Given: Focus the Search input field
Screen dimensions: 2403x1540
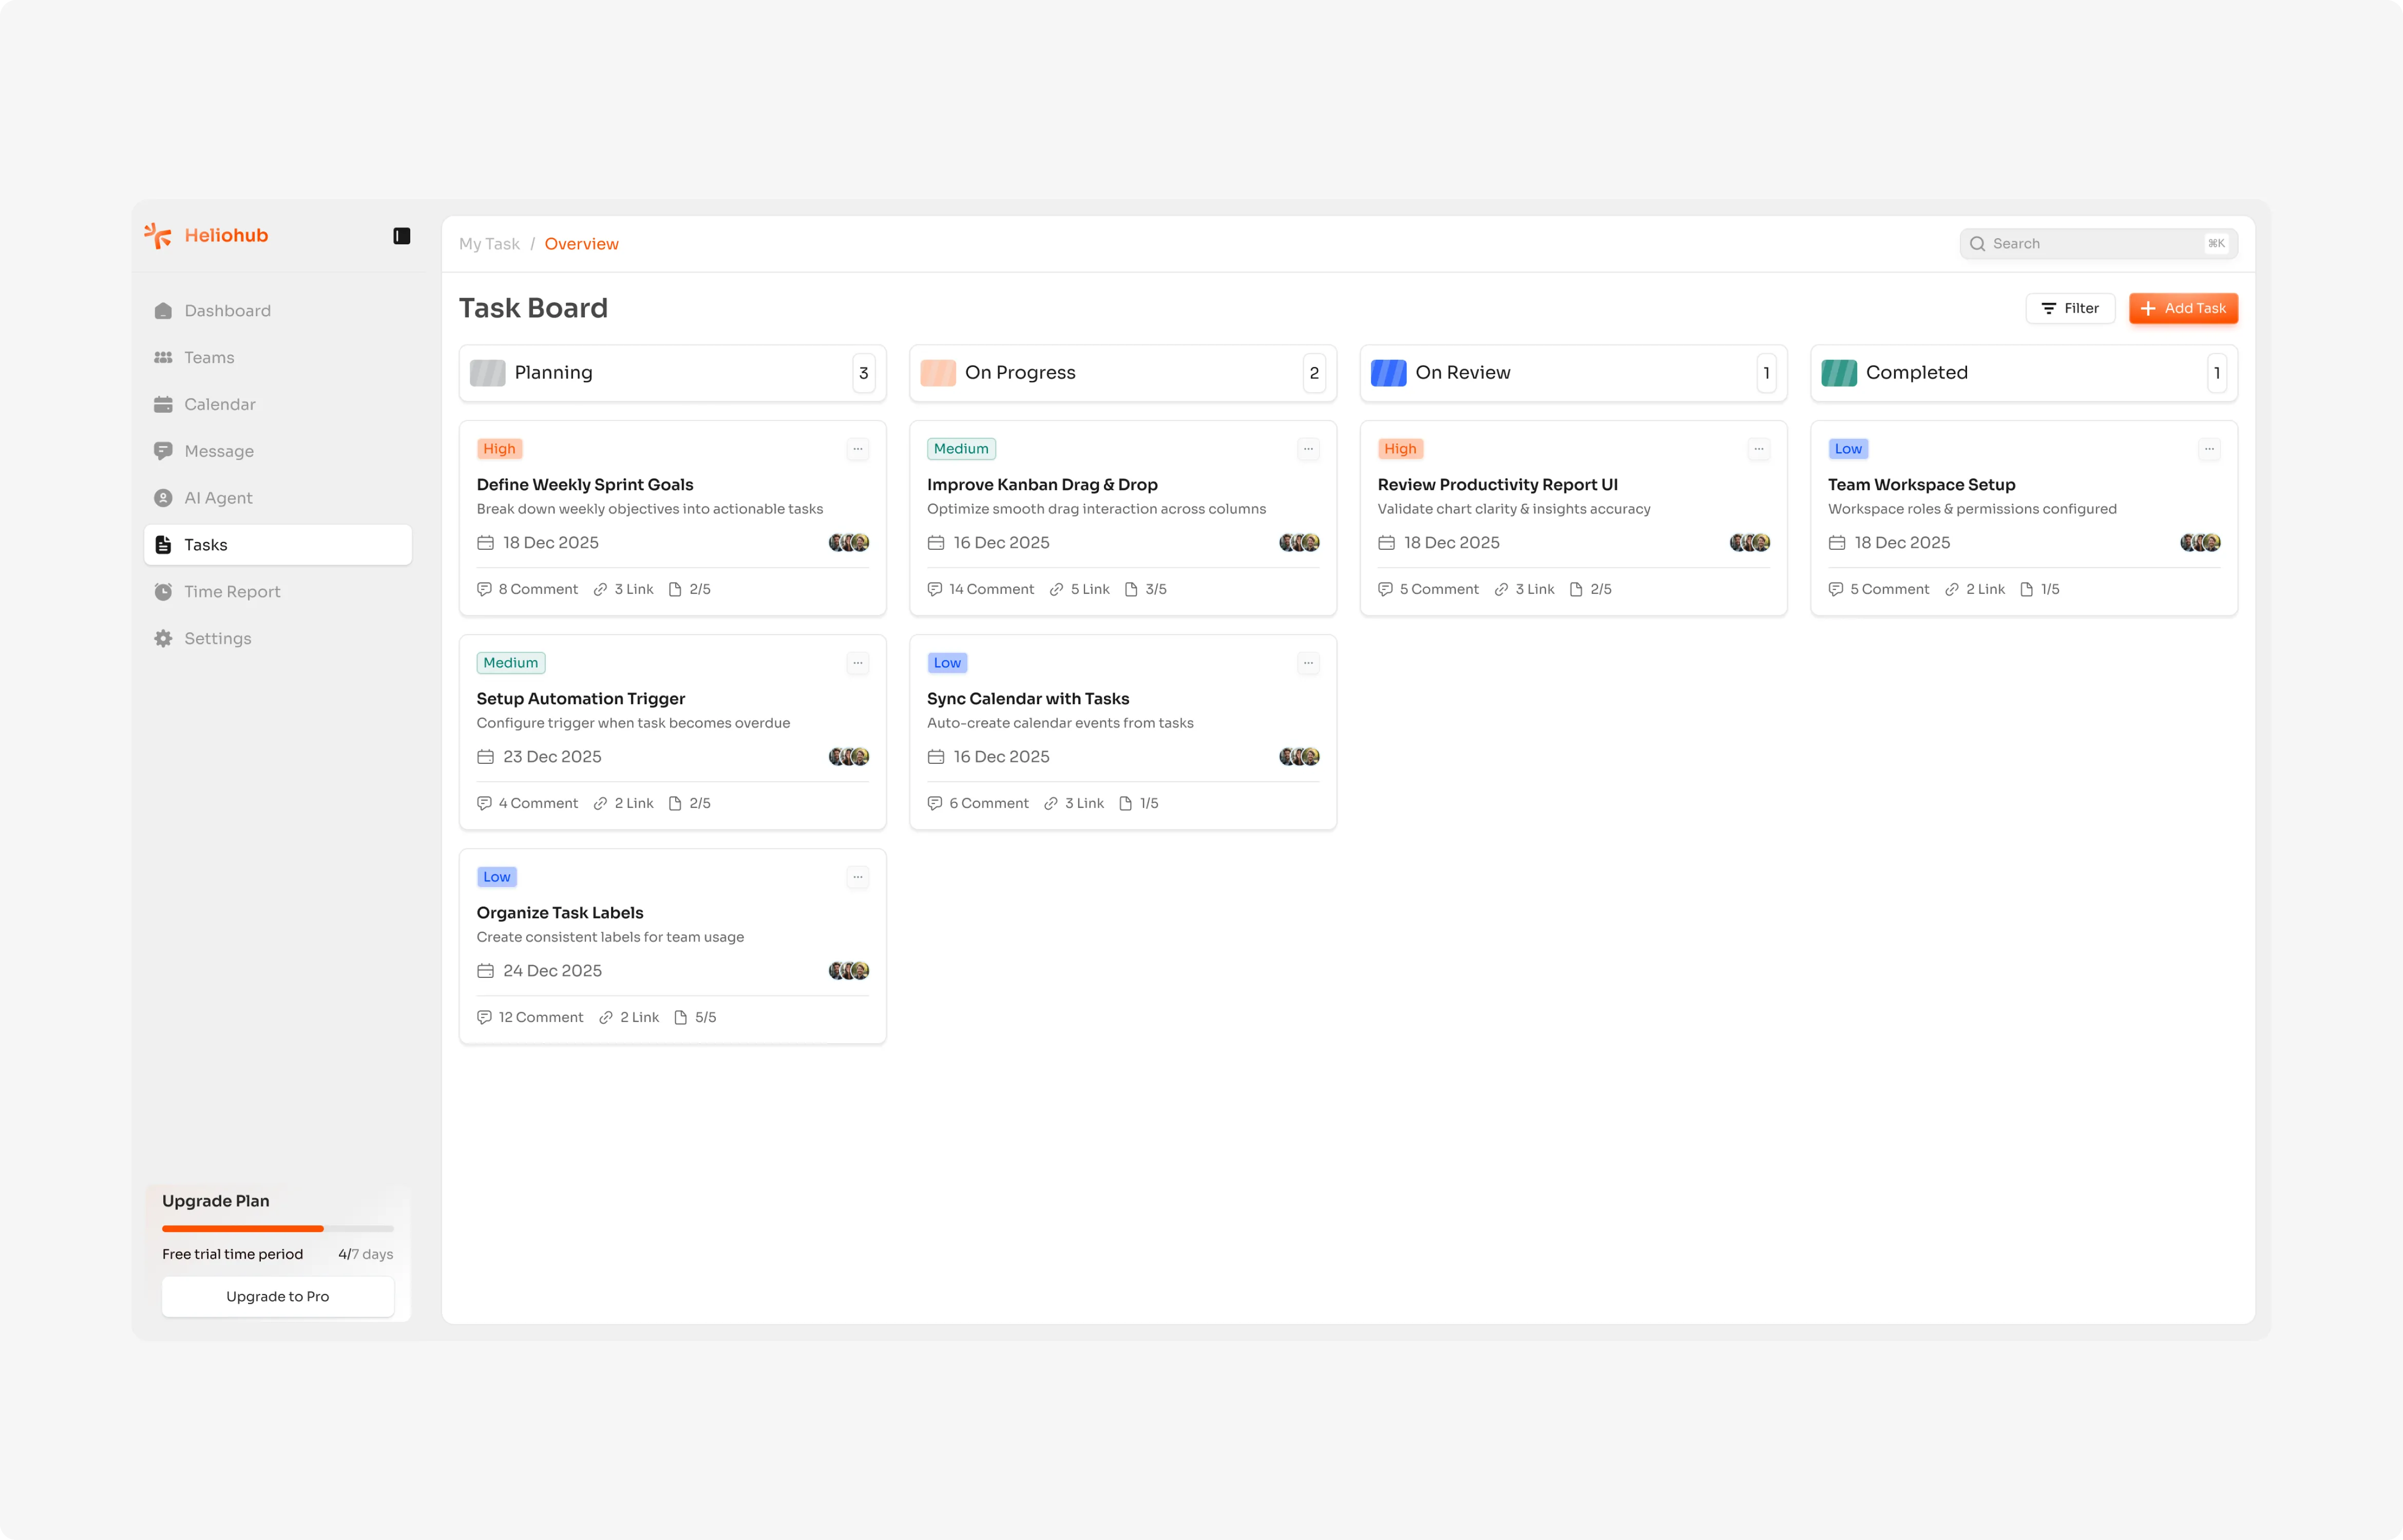Looking at the screenshot, I should point(2090,244).
